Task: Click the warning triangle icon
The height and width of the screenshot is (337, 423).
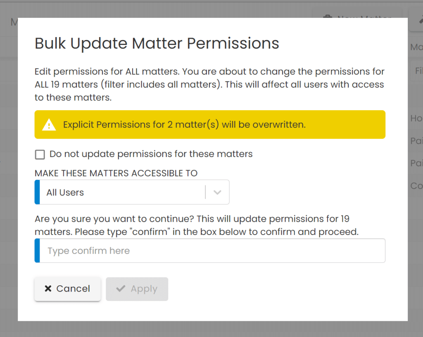Action: point(48,124)
